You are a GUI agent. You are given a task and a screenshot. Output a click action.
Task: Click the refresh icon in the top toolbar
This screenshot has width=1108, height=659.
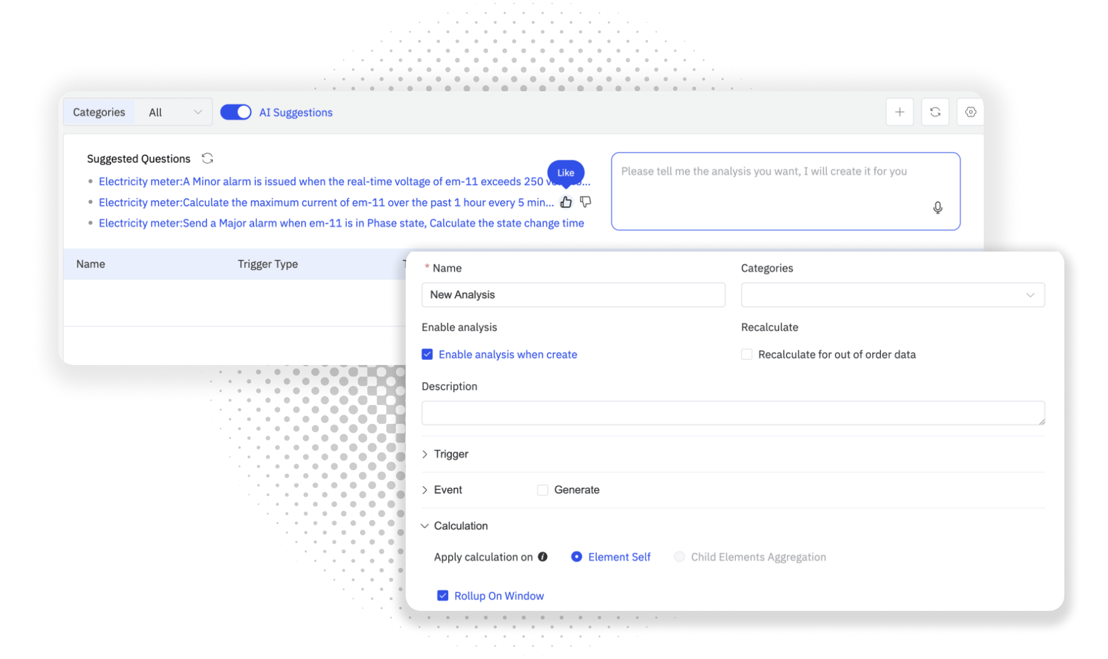pyautogui.click(x=935, y=112)
